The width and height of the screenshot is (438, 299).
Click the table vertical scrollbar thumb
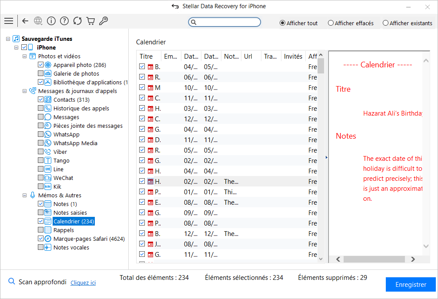click(x=321, y=66)
